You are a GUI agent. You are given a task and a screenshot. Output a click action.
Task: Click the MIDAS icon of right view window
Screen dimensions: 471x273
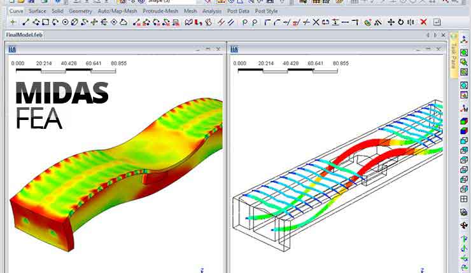click(x=234, y=49)
